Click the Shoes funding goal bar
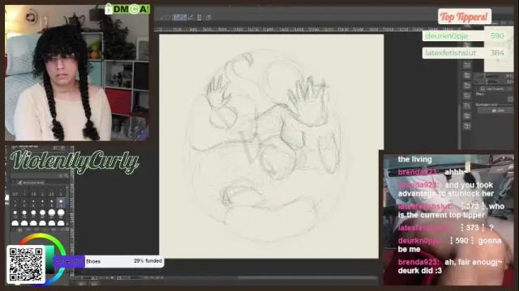 pos(108,261)
